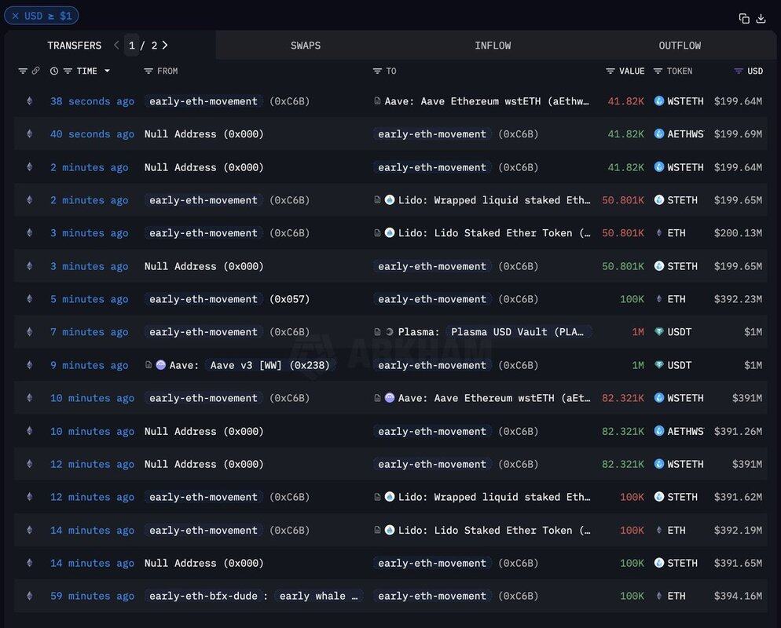Click the 100K value in 5 minutes row
The height and width of the screenshot is (628, 781).
pyautogui.click(x=632, y=299)
